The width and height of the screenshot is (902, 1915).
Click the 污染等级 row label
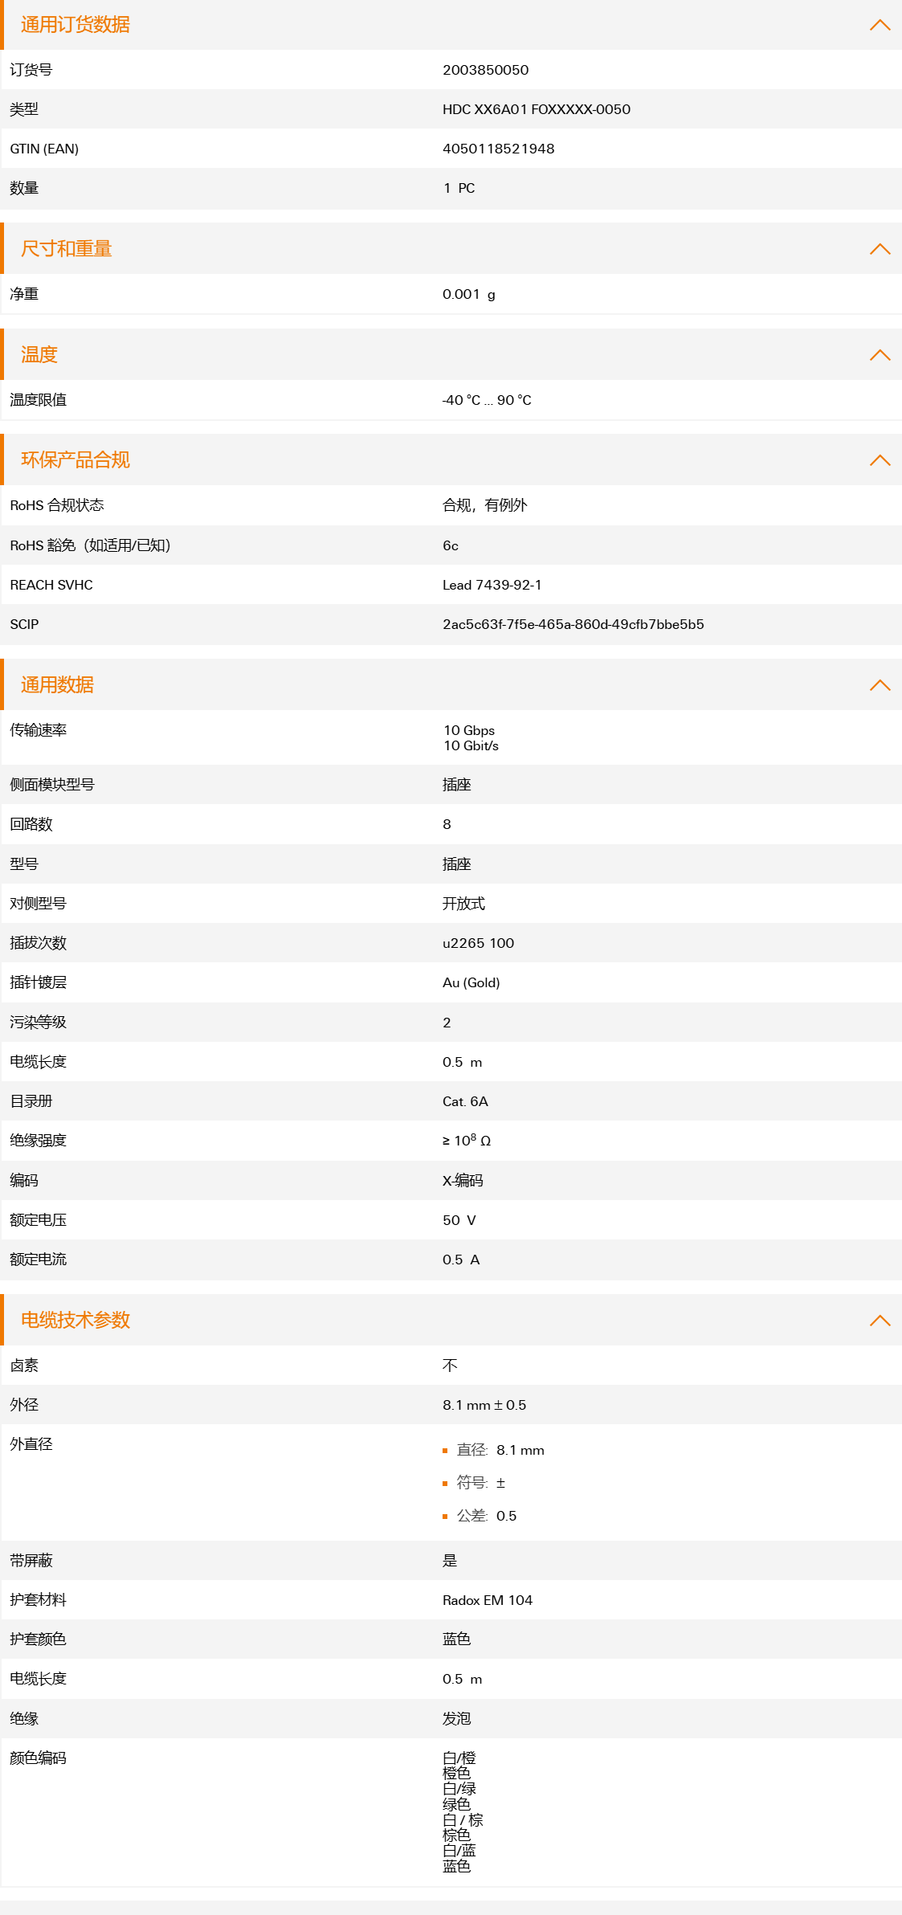(x=38, y=1023)
